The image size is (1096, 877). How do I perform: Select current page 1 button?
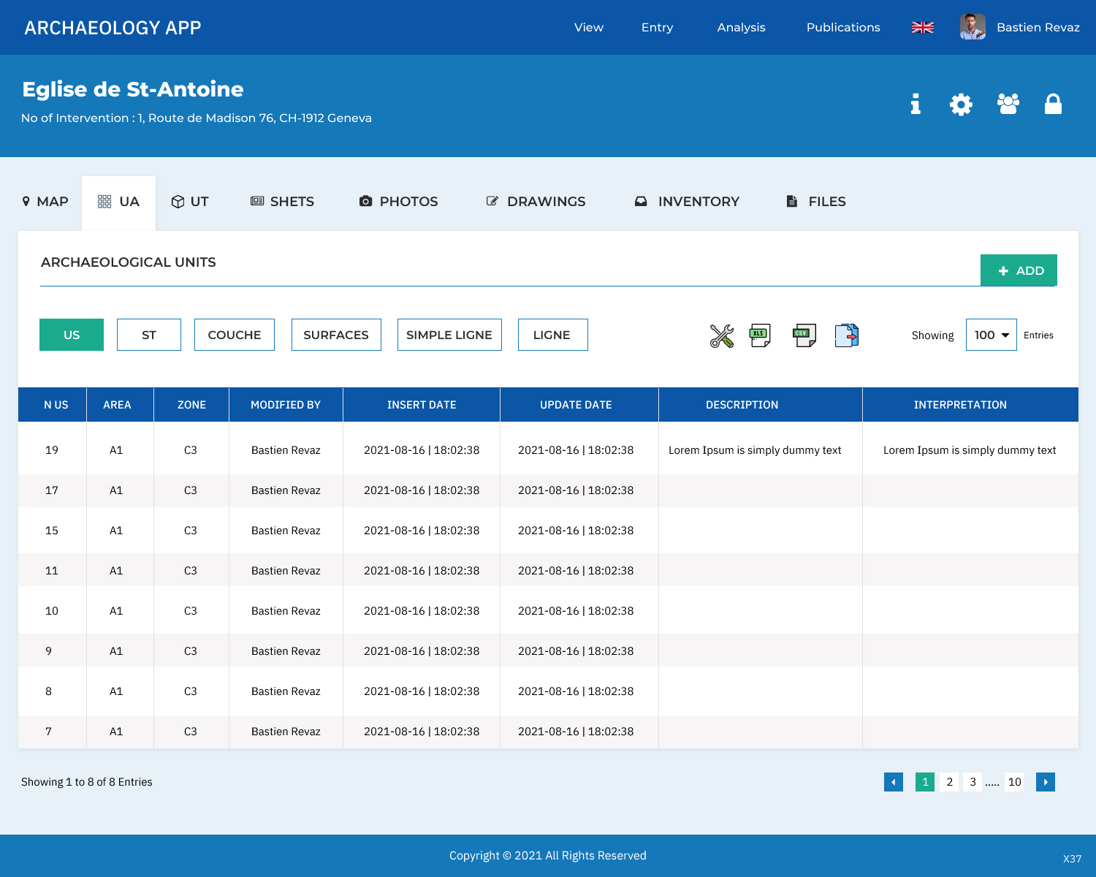click(925, 782)
